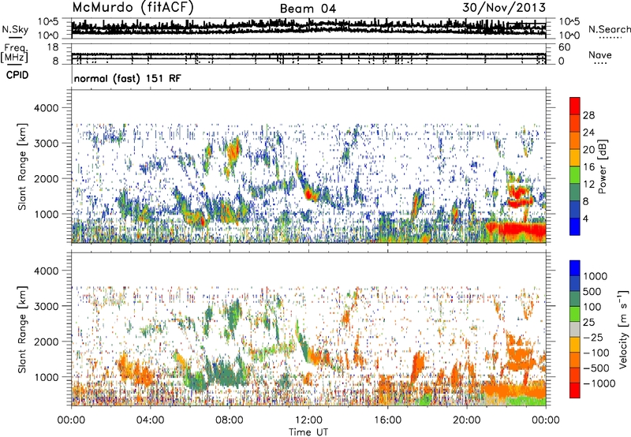Click the power panel 'Slant Range [km]' label
Screen dimensions: 631x437
point(22,166)
